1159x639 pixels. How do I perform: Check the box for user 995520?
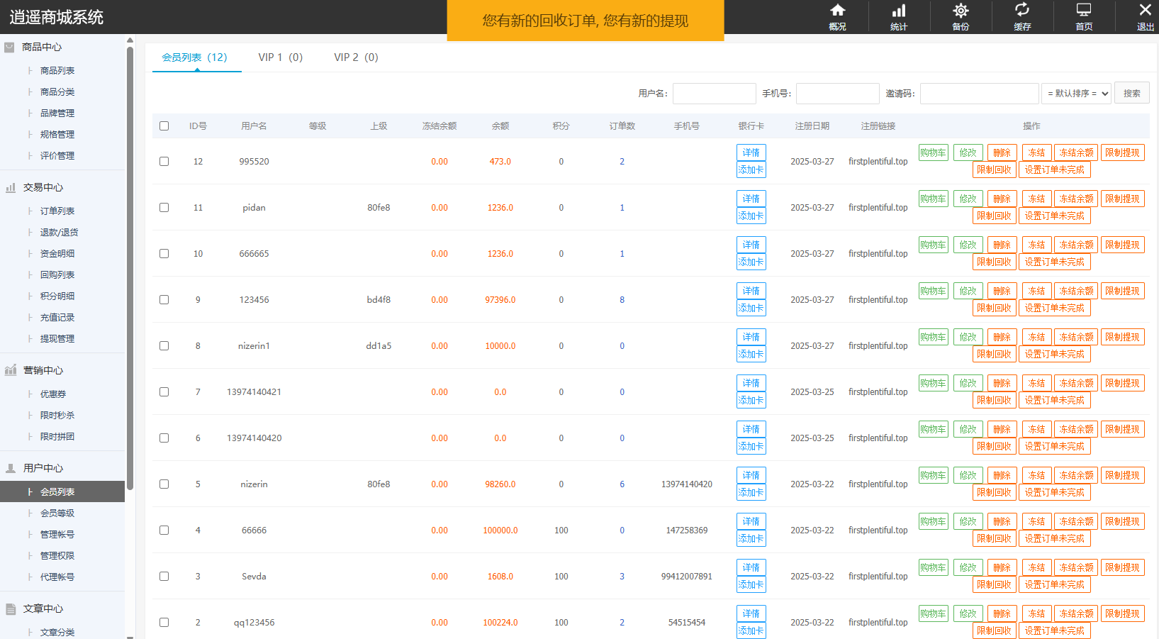tap(164, 162)
